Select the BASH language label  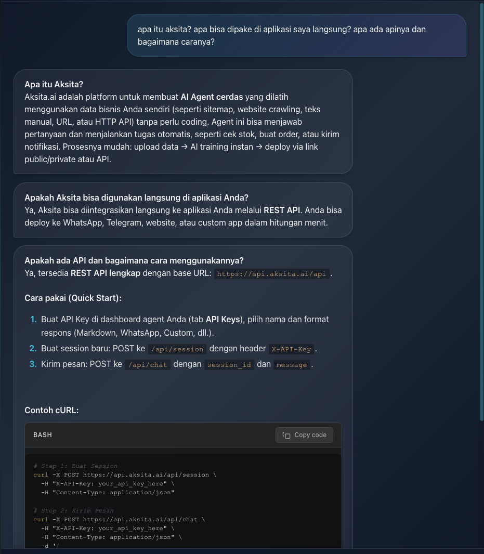point(42,435)
